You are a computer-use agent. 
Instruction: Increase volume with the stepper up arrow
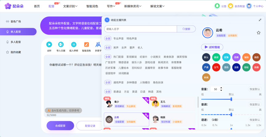click(x=221, y=88)
